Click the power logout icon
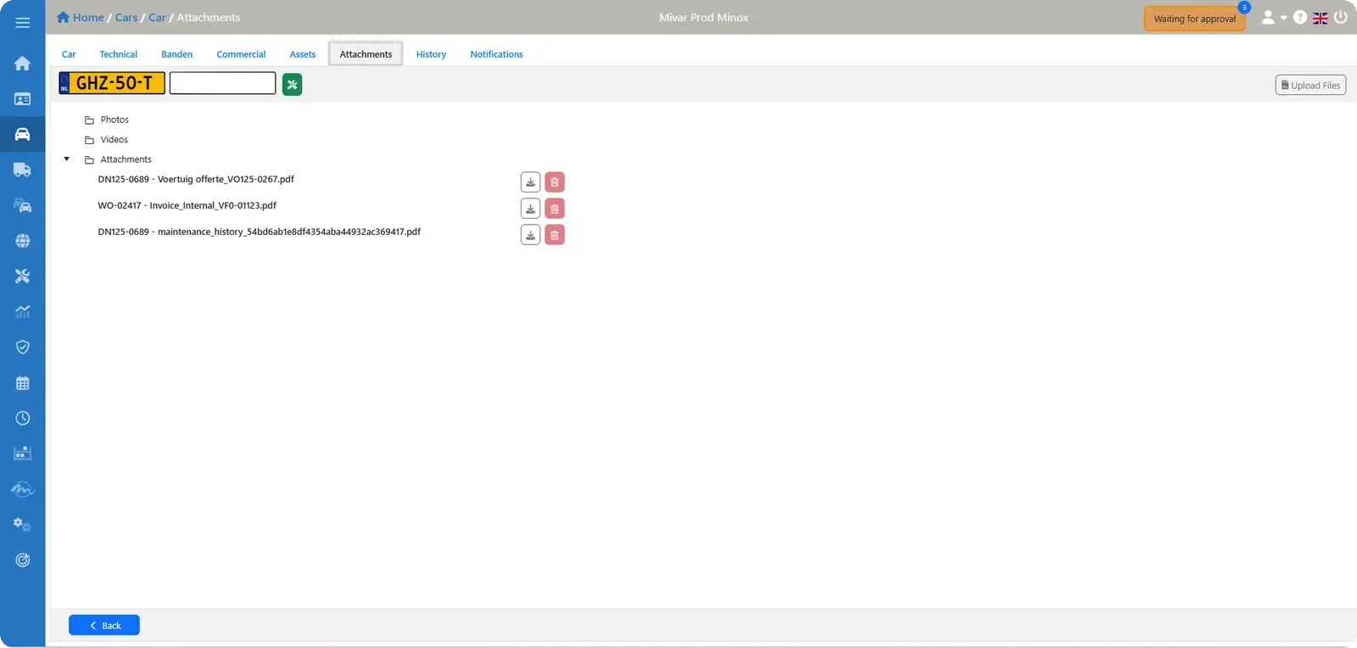This screenshot has height=648, width=1357. click(1341, 17)
